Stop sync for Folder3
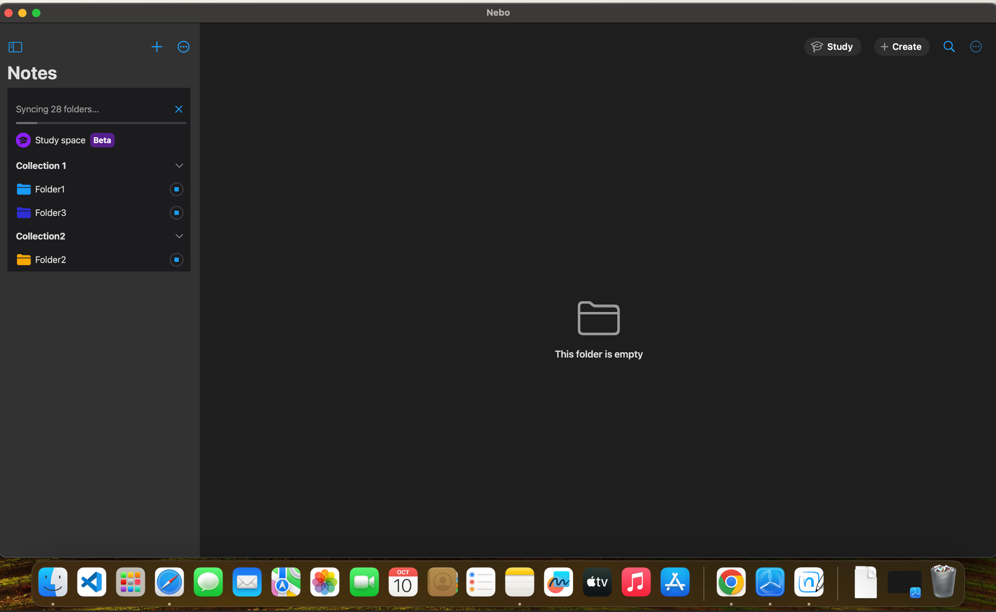 177,213
